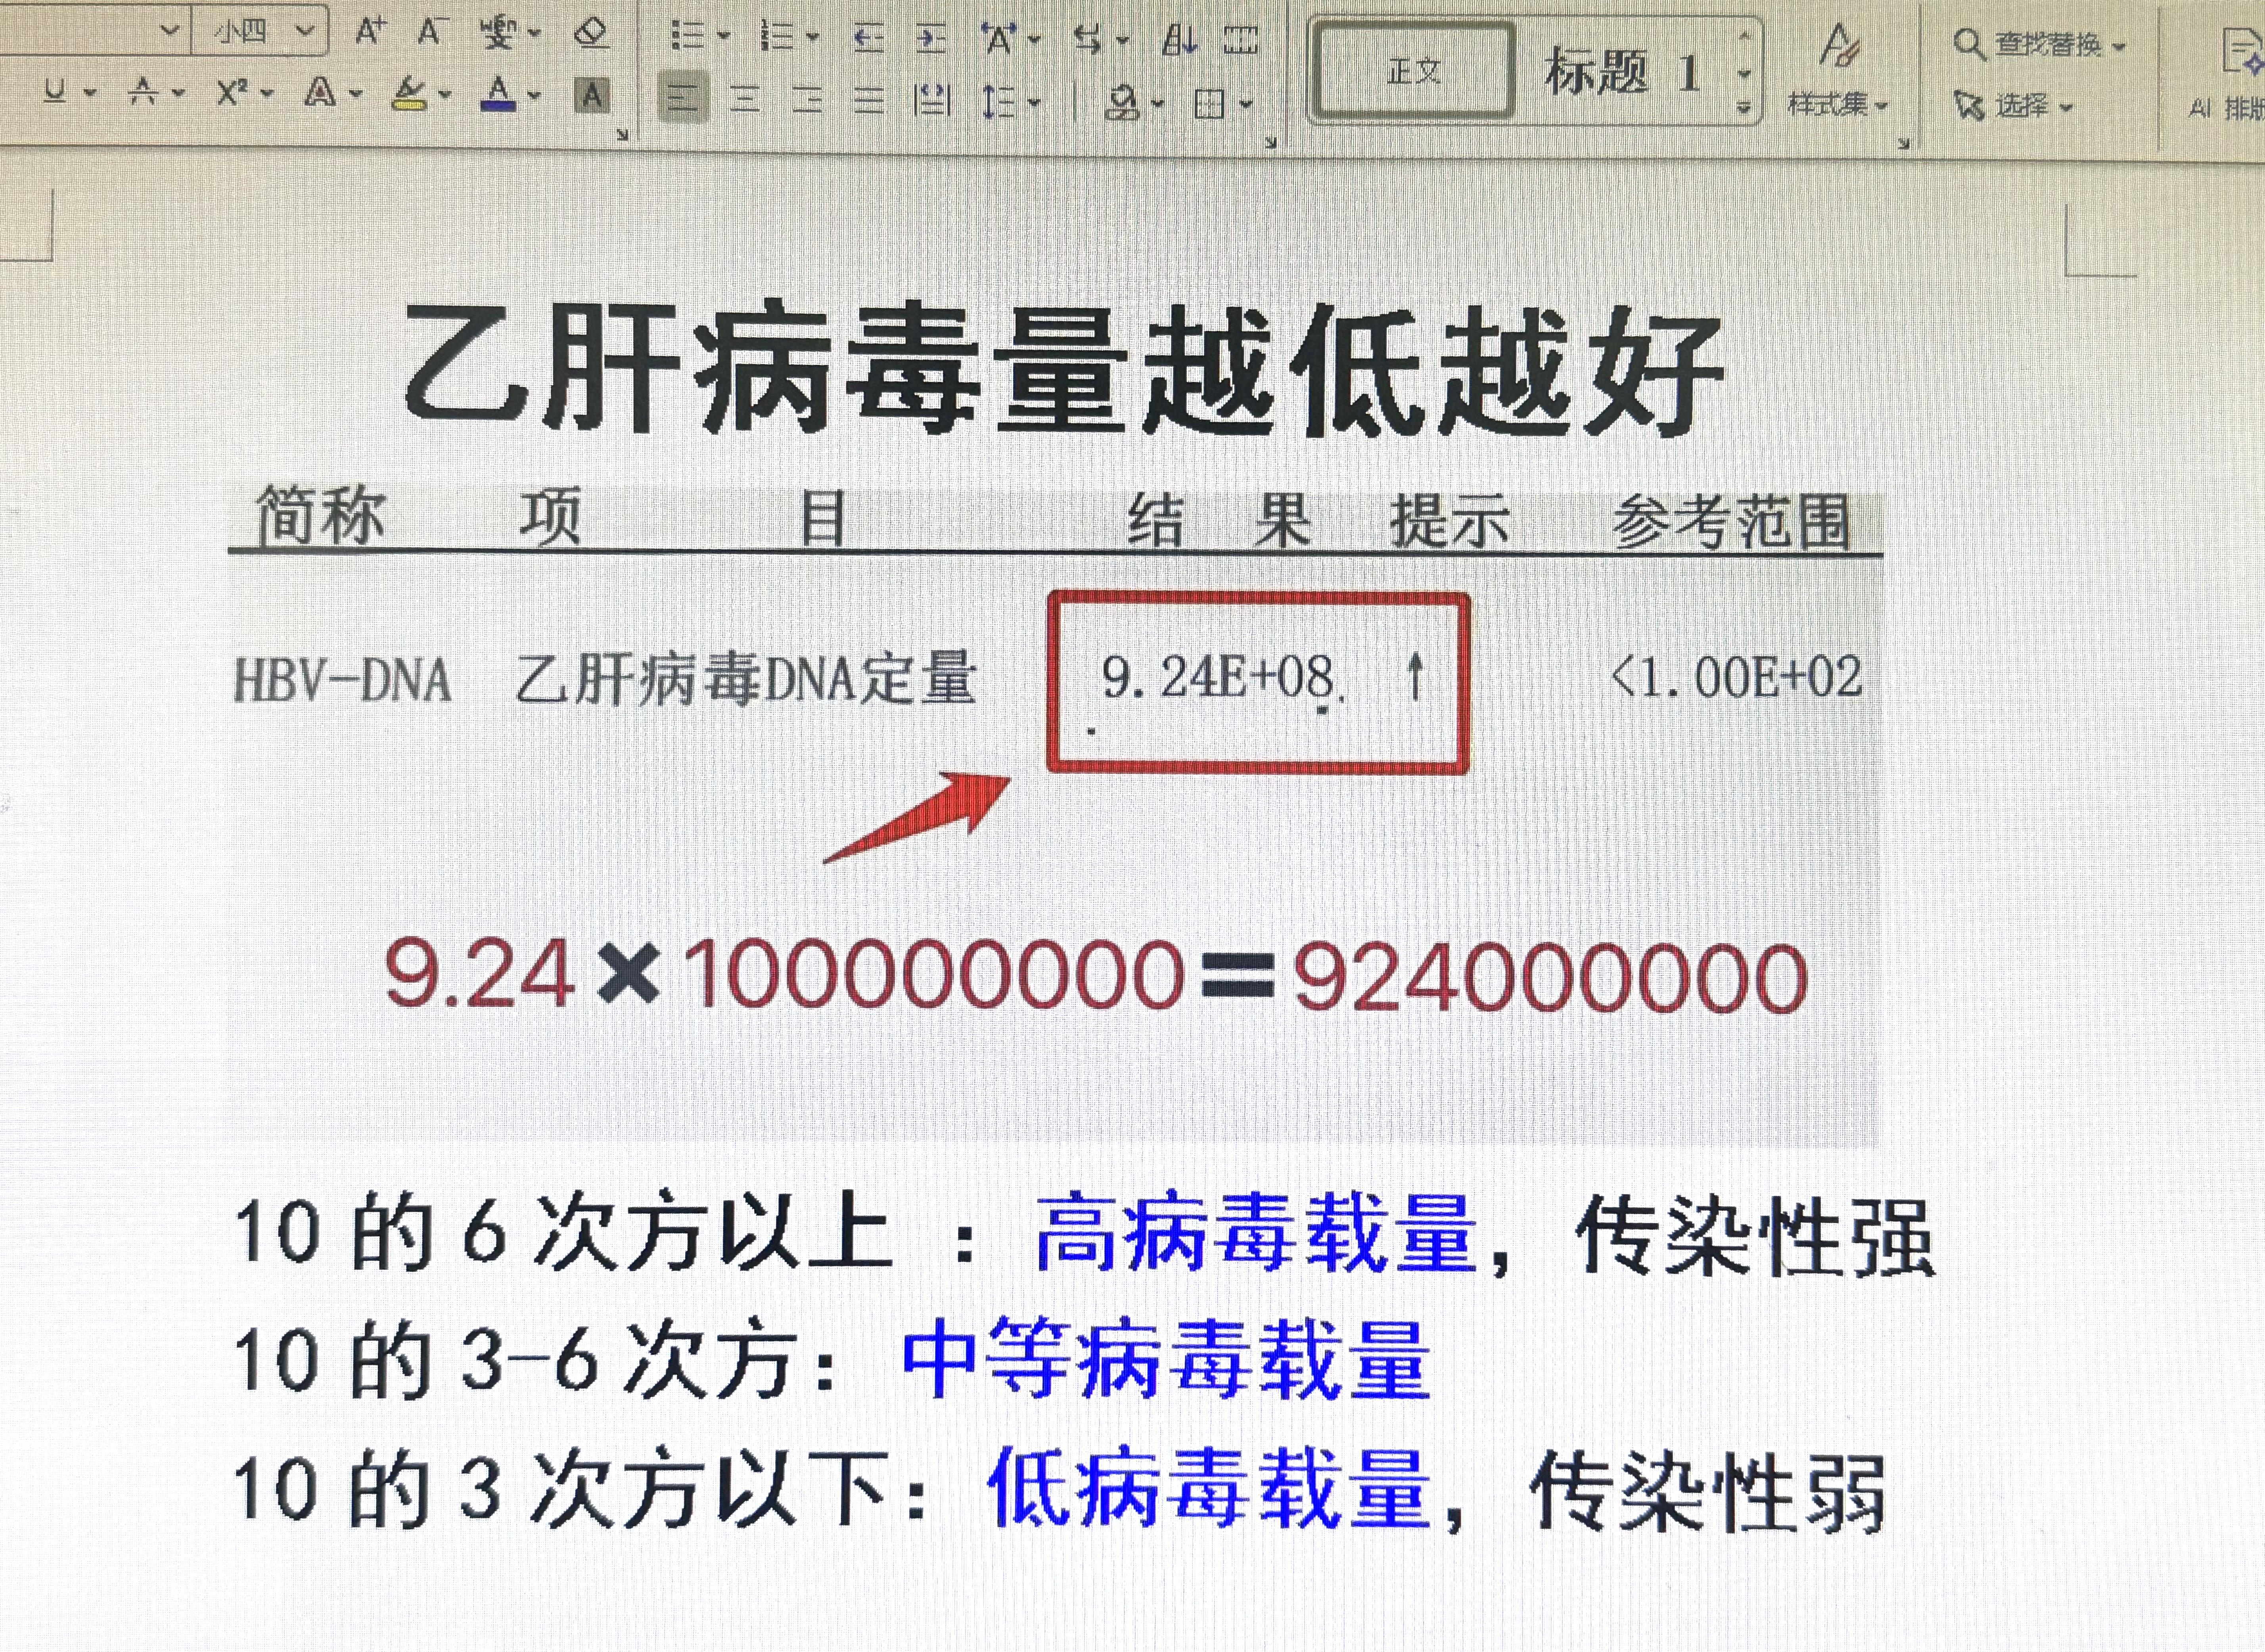This screenshot has width=2265, height=1652.
Task: Open the font name dropdown
Action: pos(170,30)
